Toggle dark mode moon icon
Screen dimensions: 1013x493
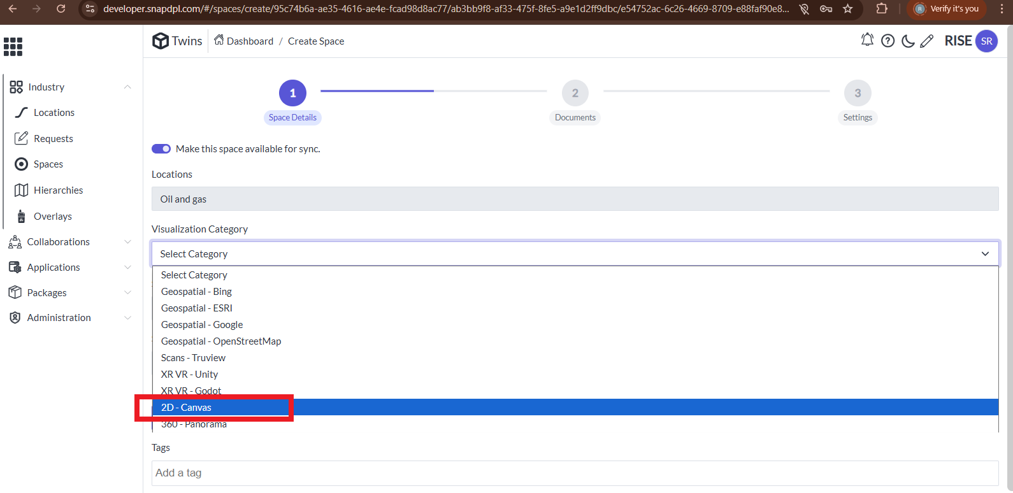tap(908, 41)
